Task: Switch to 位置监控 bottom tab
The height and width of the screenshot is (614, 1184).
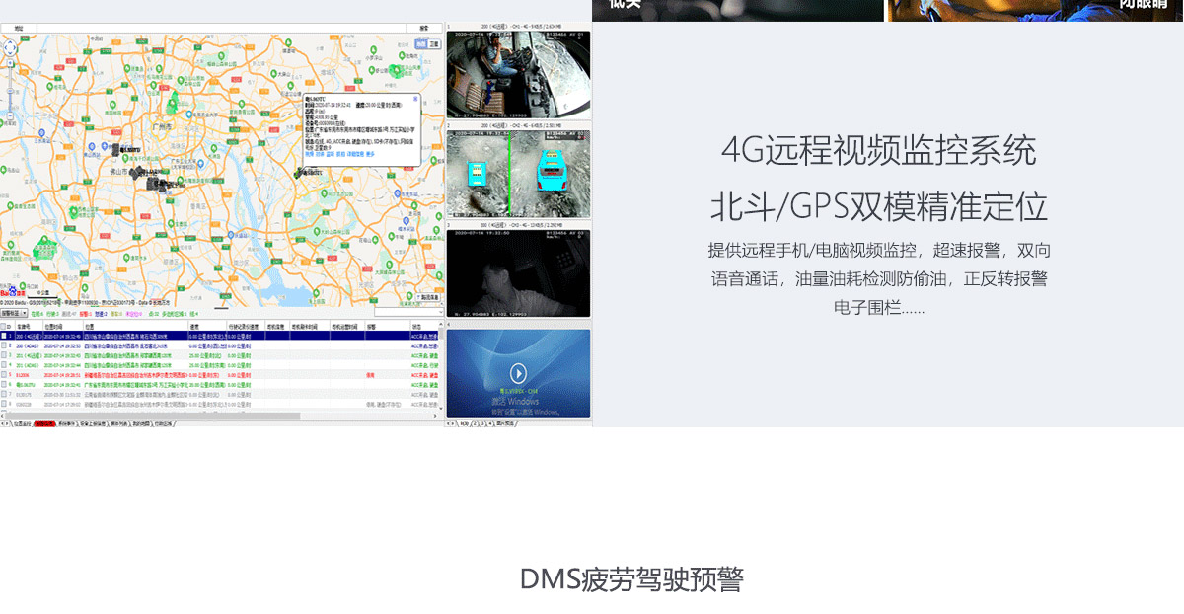Action: point(22,423)
